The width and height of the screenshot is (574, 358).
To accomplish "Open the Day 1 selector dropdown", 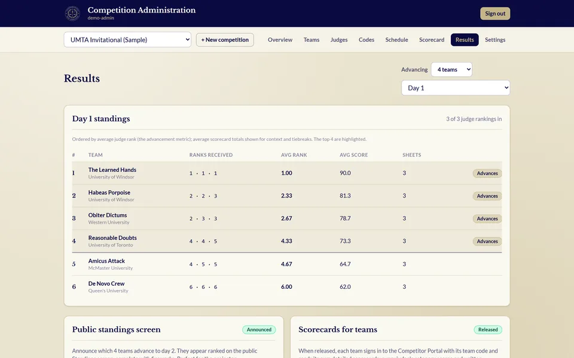I will 456,88.
